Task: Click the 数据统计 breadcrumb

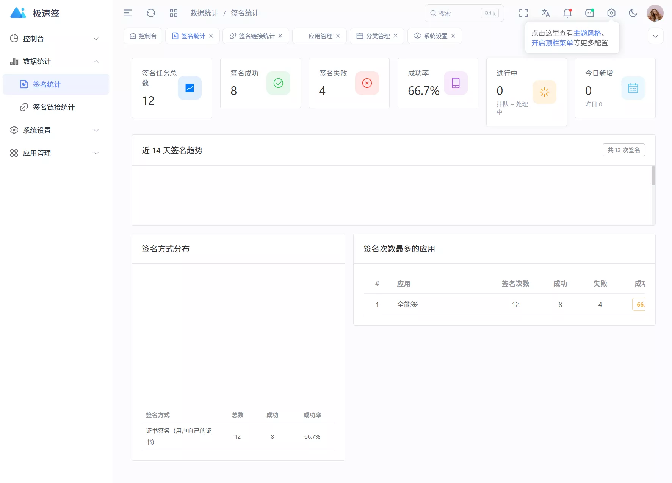Action: [204, 13]
